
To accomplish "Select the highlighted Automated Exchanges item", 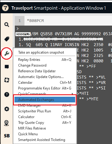I will point(45,100).
